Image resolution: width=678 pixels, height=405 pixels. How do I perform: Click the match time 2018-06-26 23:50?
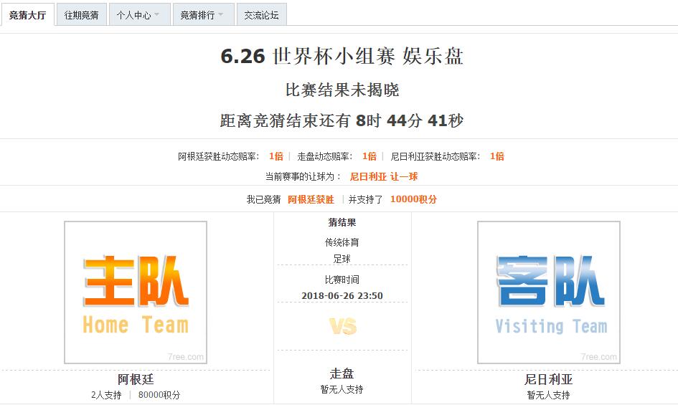342,295
